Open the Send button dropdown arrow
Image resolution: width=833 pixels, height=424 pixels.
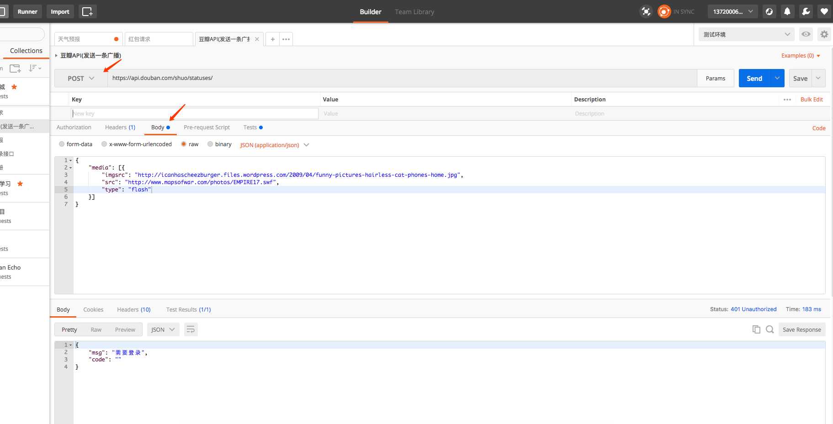(777, 78)
